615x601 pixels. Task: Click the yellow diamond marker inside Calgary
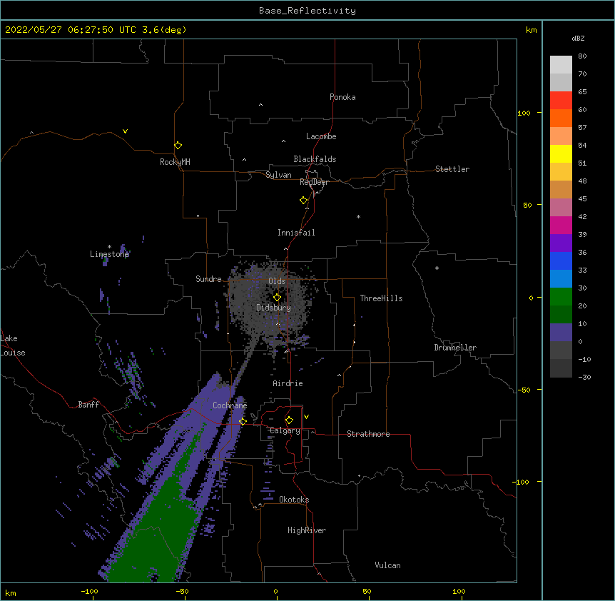pos(289,420)
